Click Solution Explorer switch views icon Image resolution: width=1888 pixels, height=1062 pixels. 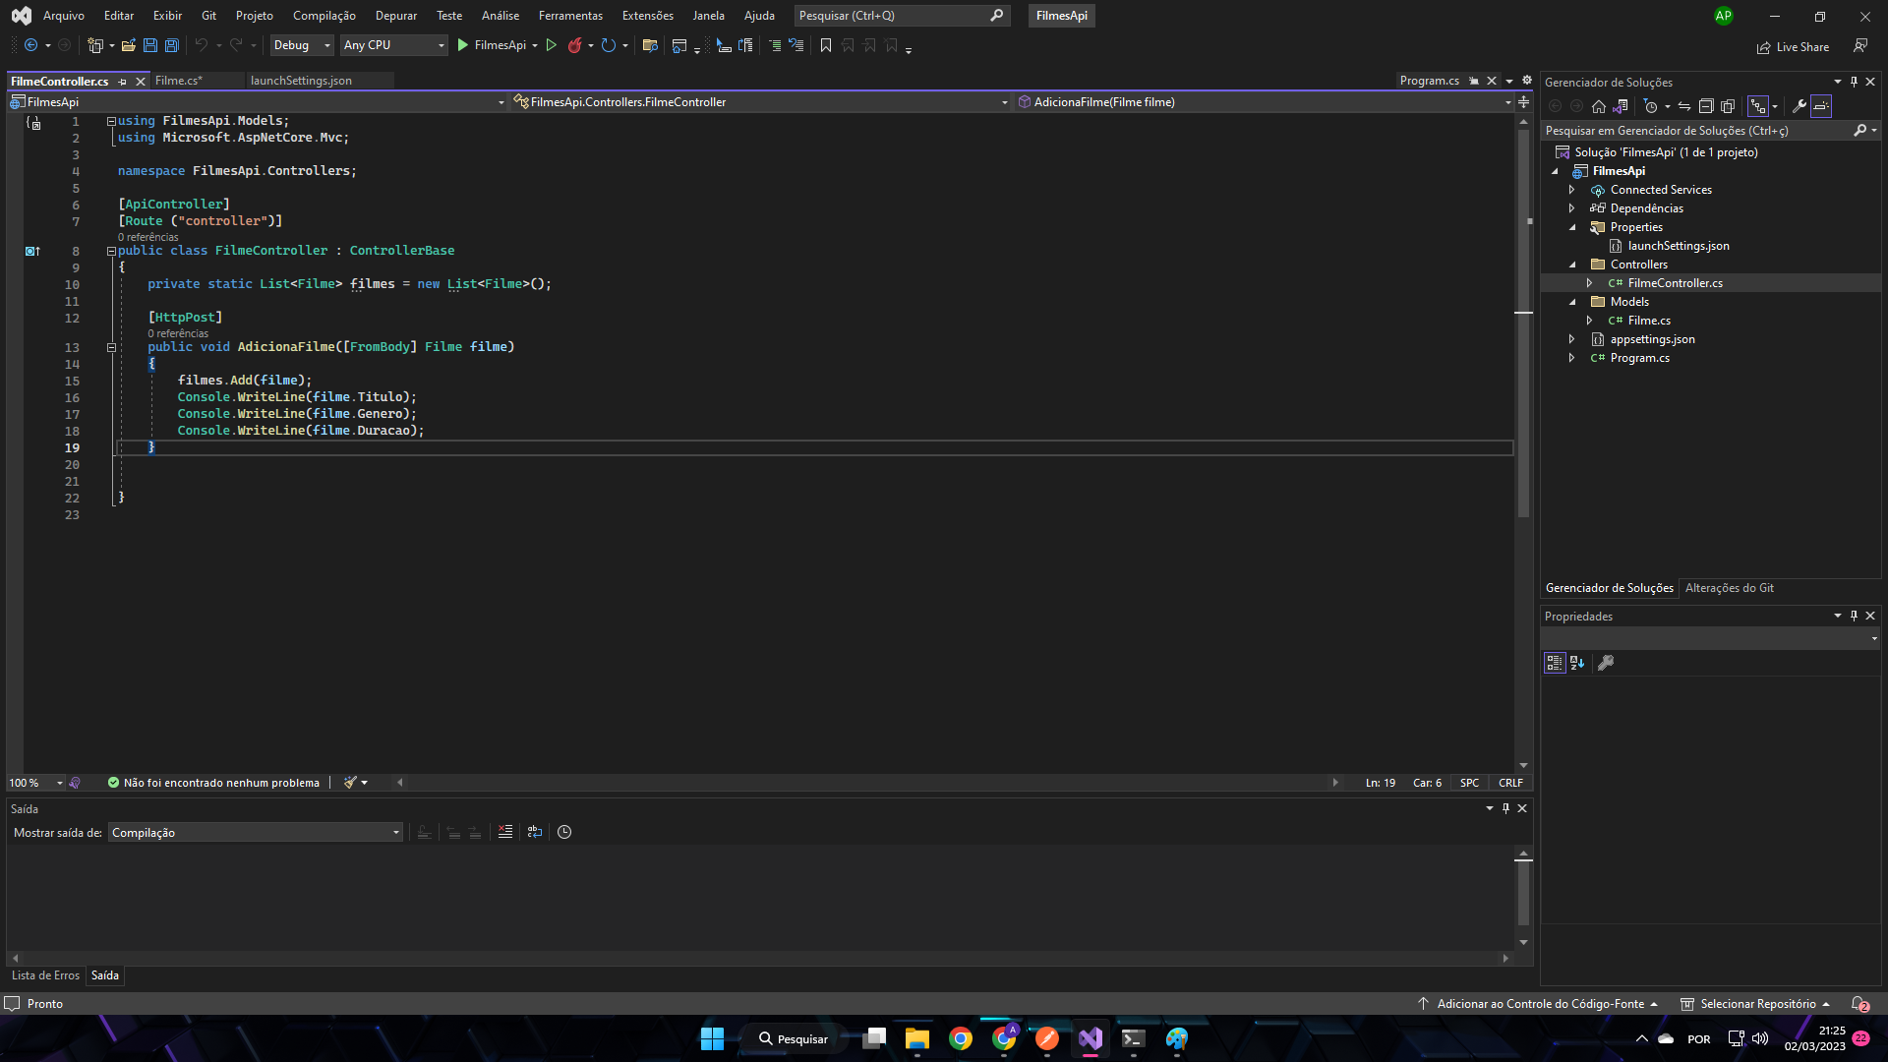point(1621,106)
